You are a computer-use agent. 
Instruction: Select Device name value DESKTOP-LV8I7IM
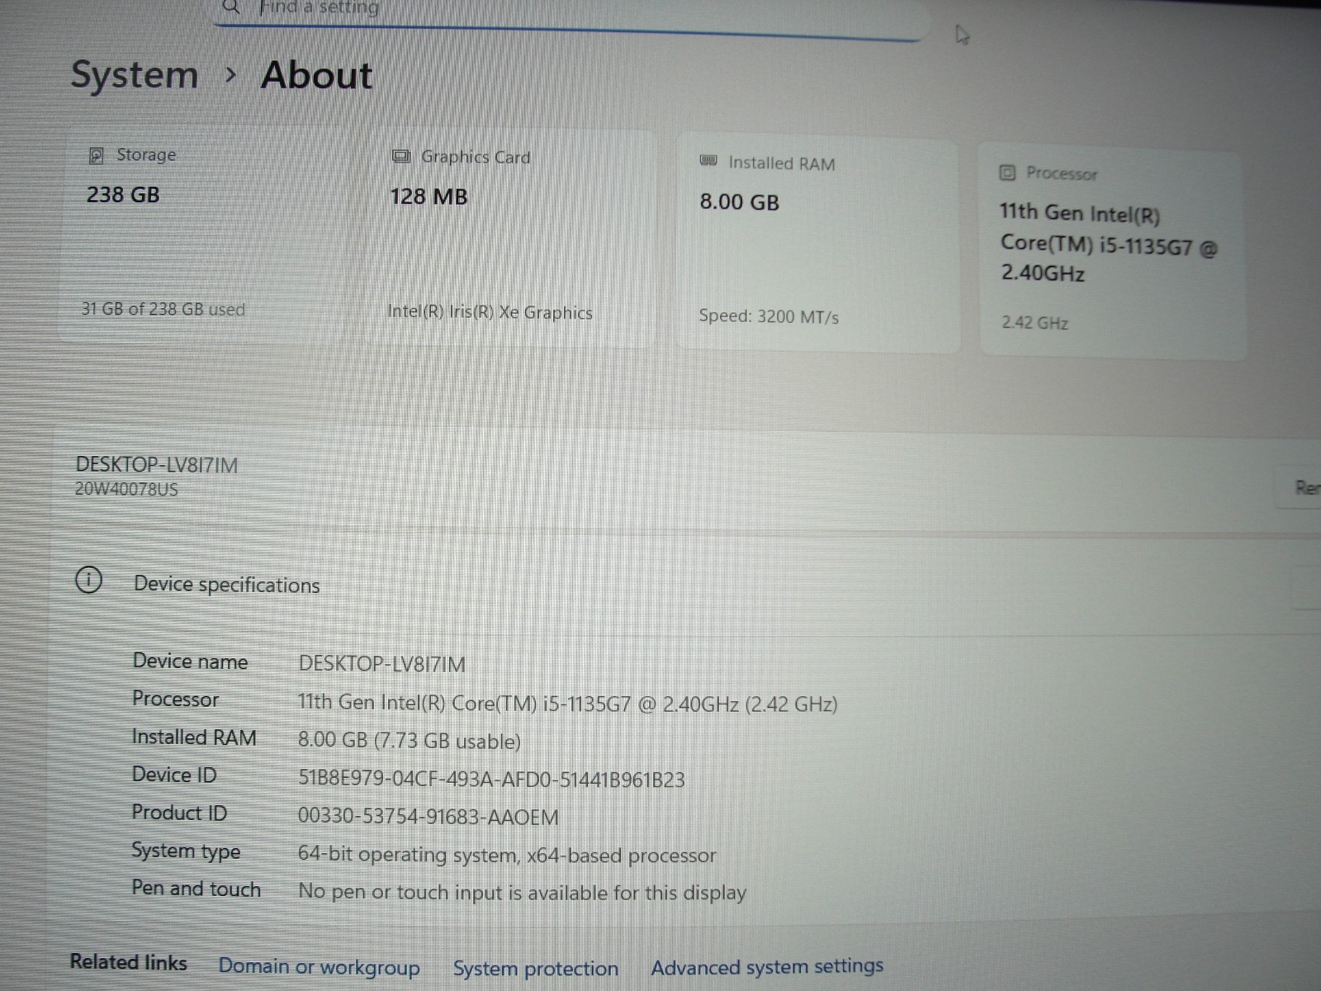tap(381, 664)
